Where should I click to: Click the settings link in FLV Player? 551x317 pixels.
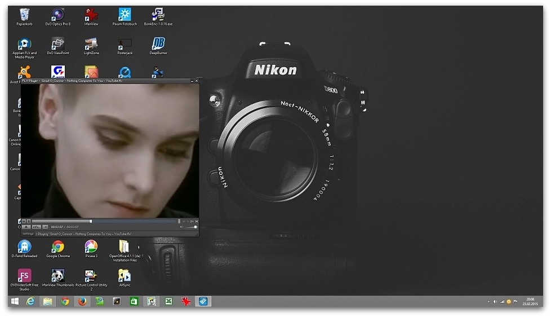pos(28,234)
